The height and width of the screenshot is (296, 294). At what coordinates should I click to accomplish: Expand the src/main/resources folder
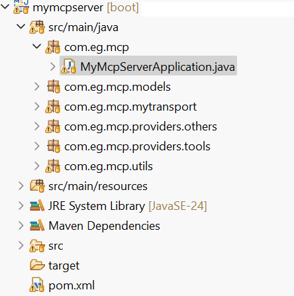21,186
